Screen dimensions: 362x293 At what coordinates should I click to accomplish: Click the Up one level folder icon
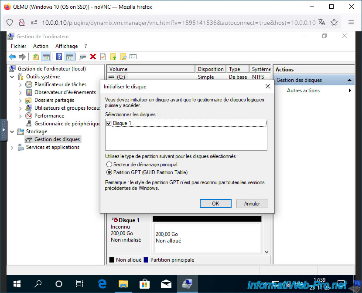pos(36,57)
